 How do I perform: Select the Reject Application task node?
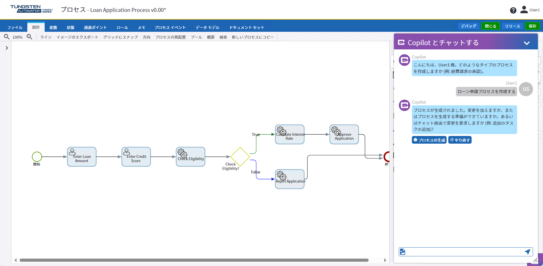click(x=290, y=179)
